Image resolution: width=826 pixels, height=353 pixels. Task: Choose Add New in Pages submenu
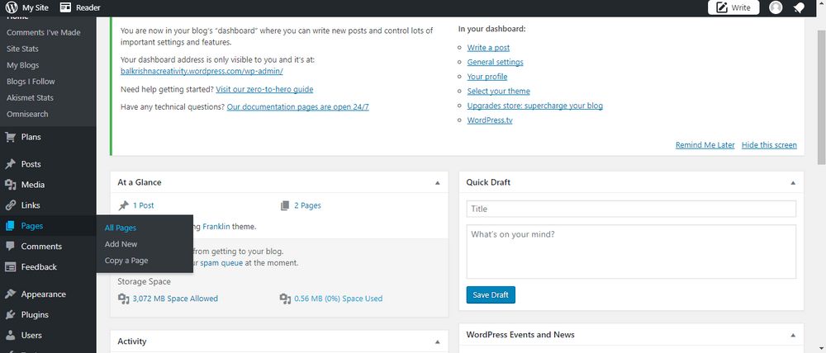click(x=121, y=244)
